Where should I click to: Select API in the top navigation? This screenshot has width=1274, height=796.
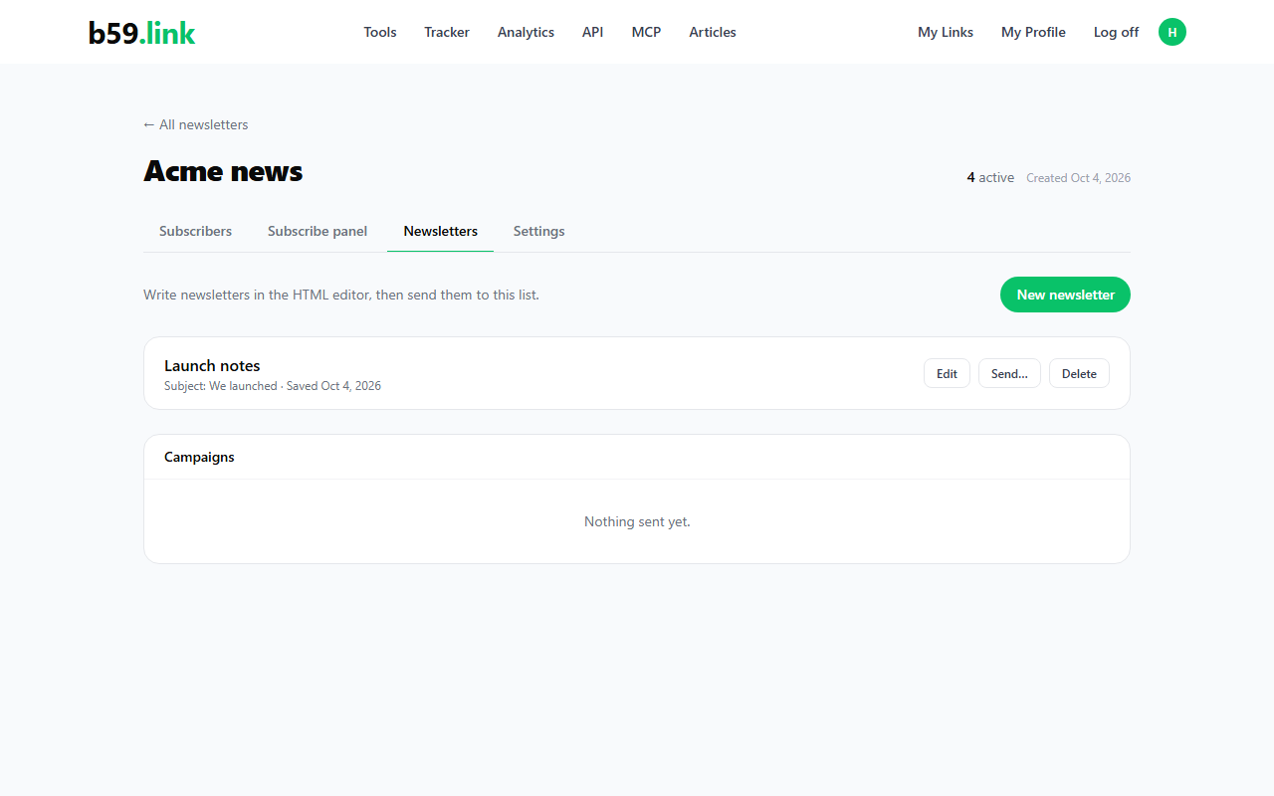tap(593, 32)
